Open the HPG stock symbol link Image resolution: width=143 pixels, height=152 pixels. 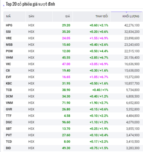[x=9, y=25]
